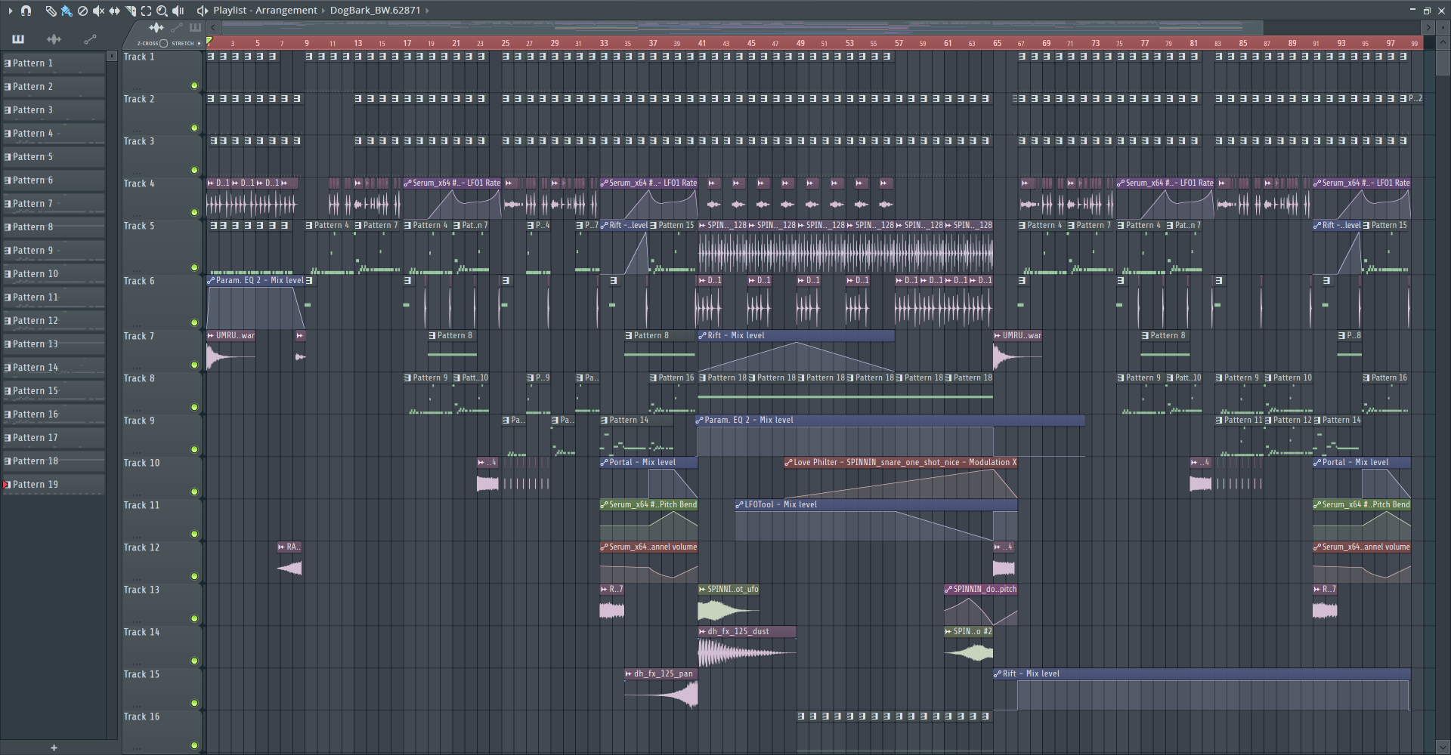Toggle Track 13 mute light
The image size is (1451, 755).
[194, 618]
